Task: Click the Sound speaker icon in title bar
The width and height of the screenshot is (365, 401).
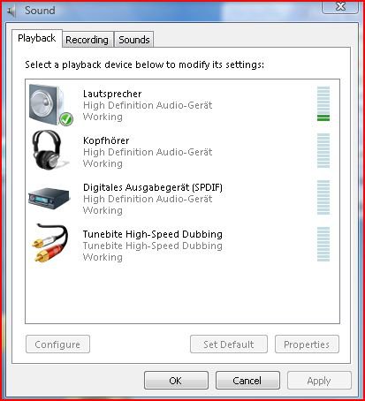Action: tap(11, 11)
